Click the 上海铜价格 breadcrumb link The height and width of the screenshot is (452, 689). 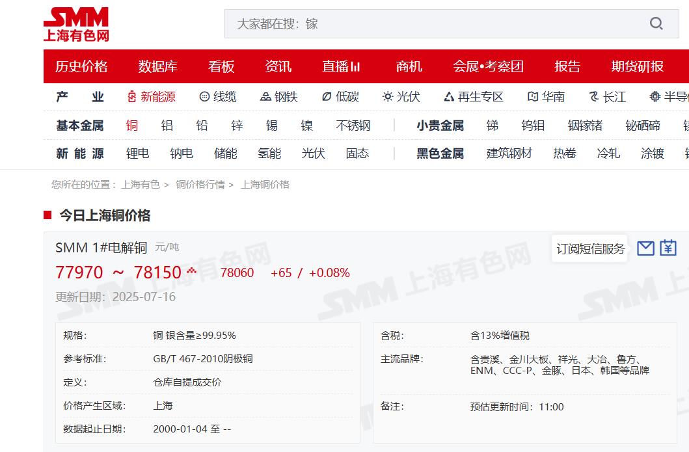265,185
